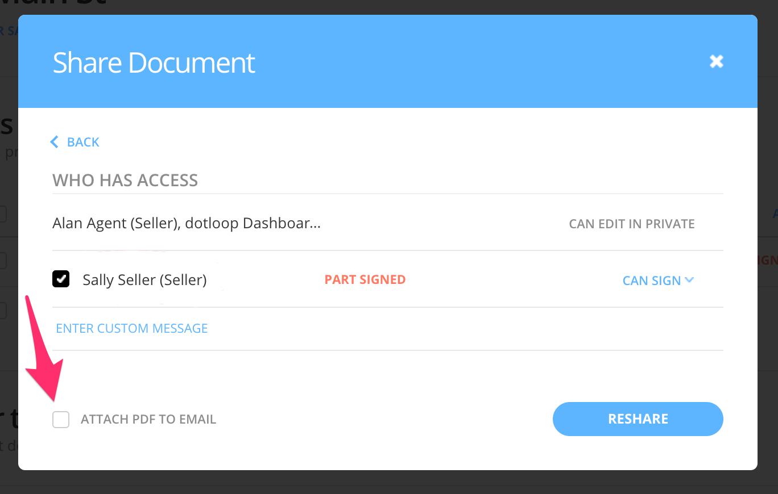Image resolution: width=778 pixels, height=494 pixels.
Task: Click Sally Seller's name text
Action: pos(144,279)
